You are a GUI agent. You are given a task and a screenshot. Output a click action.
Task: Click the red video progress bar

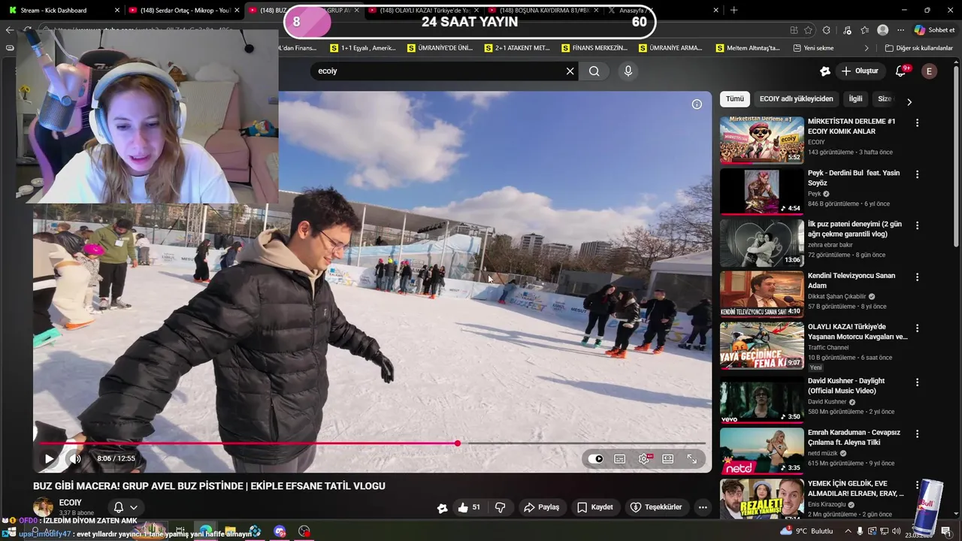tap(372, 443)
